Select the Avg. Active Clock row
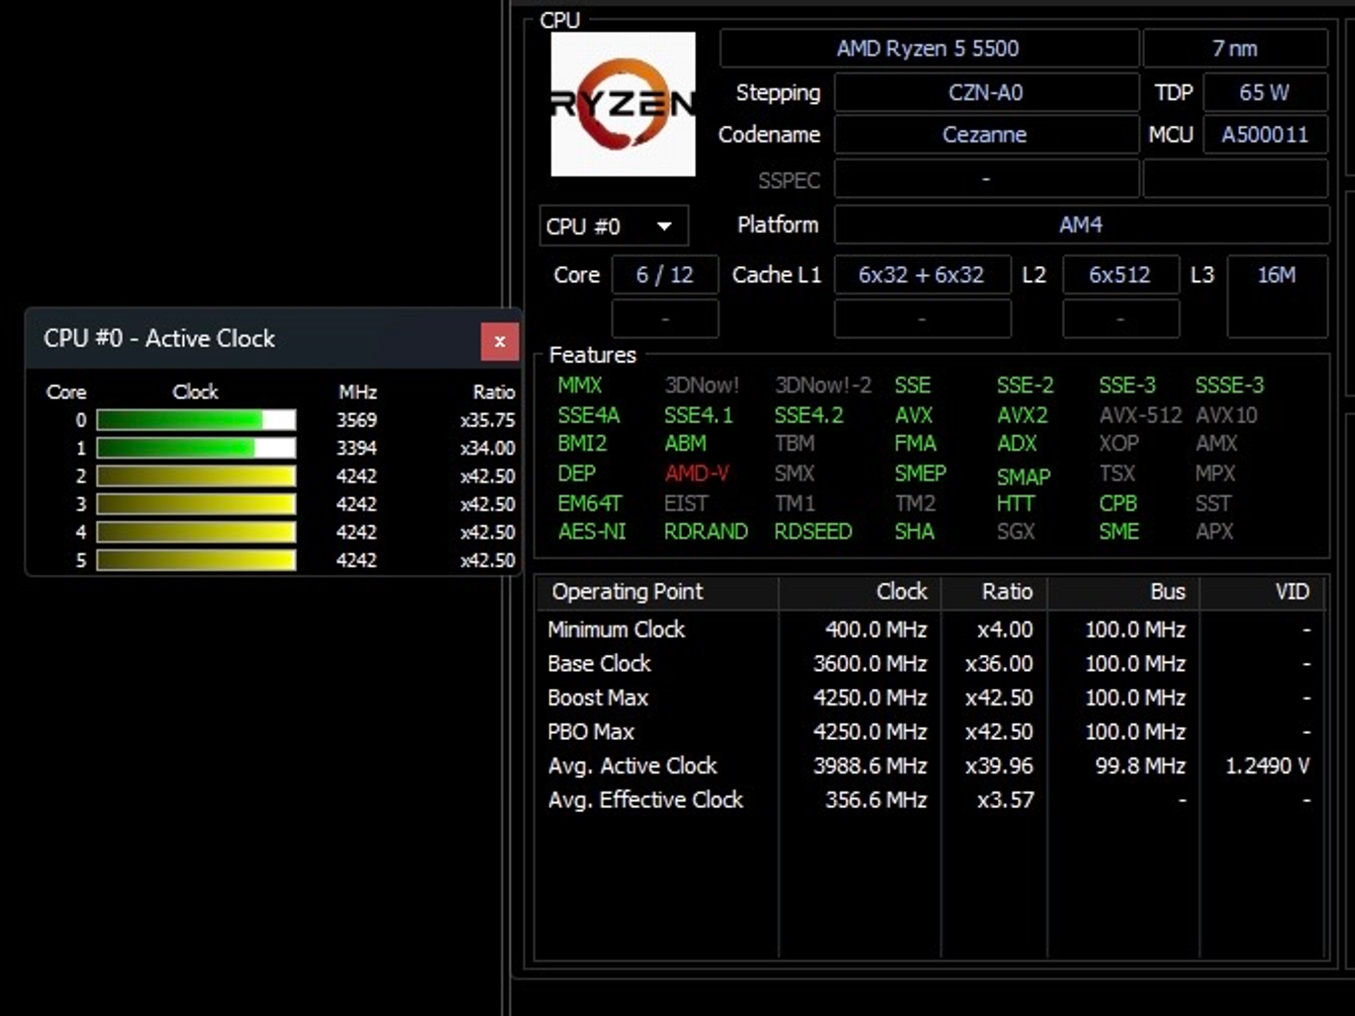This screenshot has width=1355, height=1016. point(929,766)
